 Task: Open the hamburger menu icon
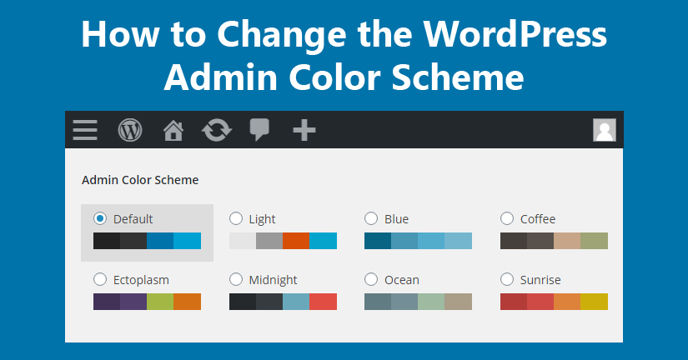point(85,130)
